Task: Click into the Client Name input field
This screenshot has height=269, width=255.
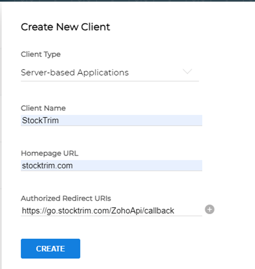Action: 111,120
